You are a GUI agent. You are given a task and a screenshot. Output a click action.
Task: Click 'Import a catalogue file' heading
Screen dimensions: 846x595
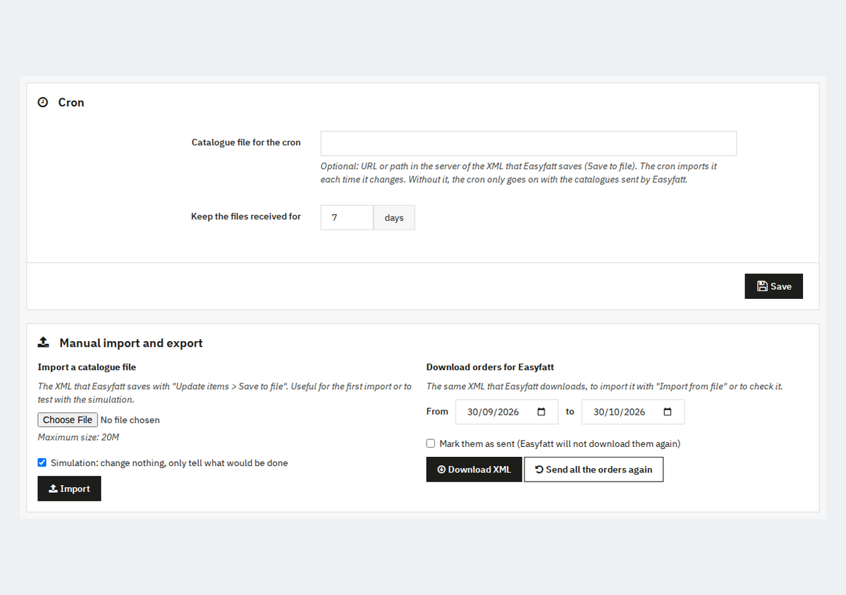(x=87, y=367)
